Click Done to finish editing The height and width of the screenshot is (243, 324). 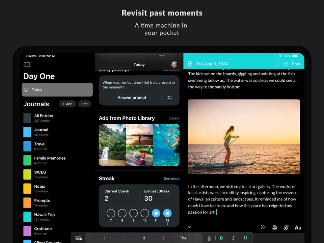(296, 64)
